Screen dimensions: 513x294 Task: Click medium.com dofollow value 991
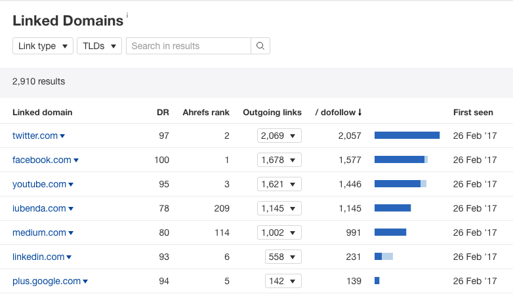coord(354,232)
